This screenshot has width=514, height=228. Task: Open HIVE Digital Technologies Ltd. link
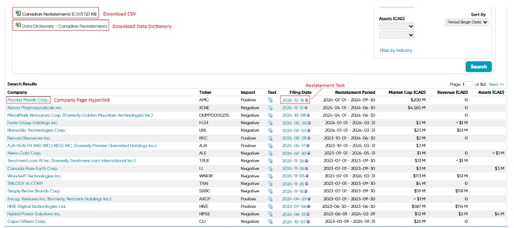(37, 206)
